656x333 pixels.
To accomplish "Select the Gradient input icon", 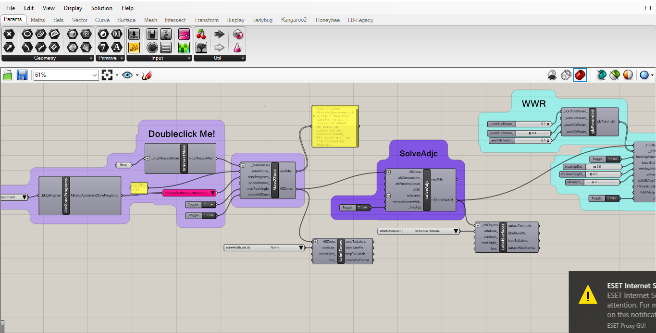I will [184, 34].
